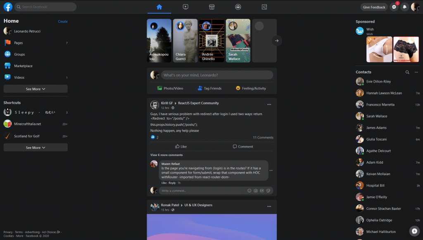Screen dimensions: 423x240
Task: Attach a photo to comment via camera icon
Action: (256, 191)
